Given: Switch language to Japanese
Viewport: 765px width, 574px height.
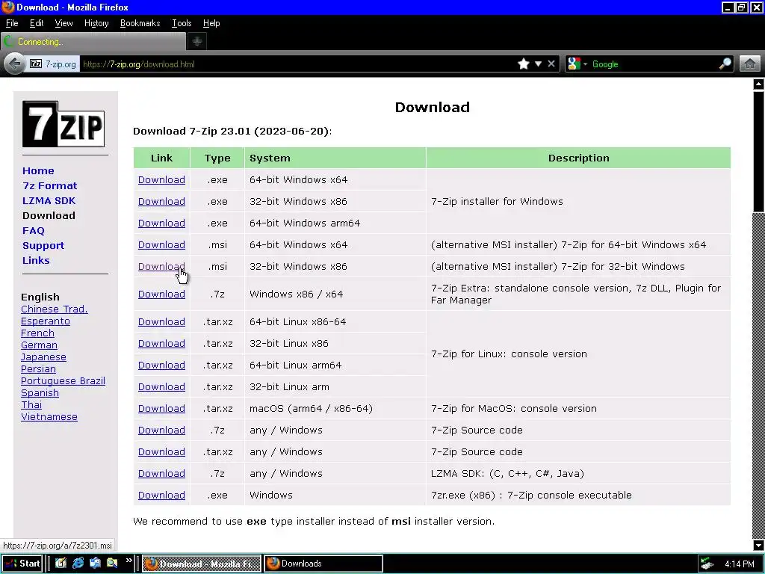Looking at the screenshot, I should coord(43,357).
